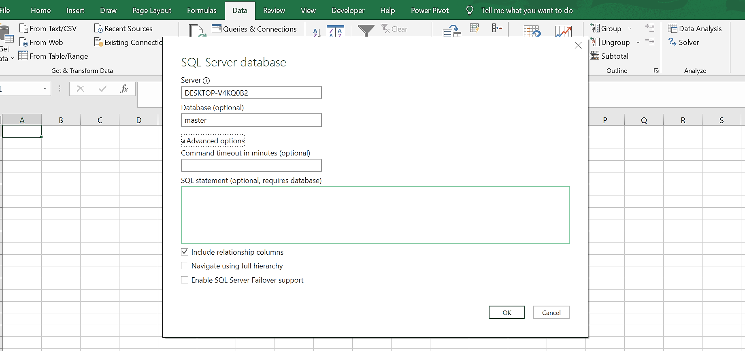
Task: Click the Database field containing master
Action: coord(251,120)
